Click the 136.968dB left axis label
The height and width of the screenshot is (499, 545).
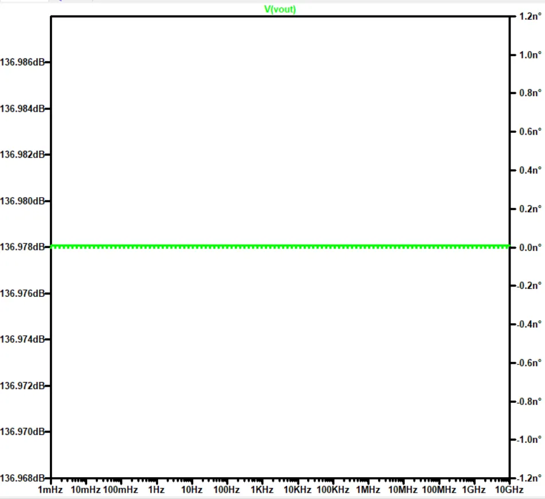(22, 478)
